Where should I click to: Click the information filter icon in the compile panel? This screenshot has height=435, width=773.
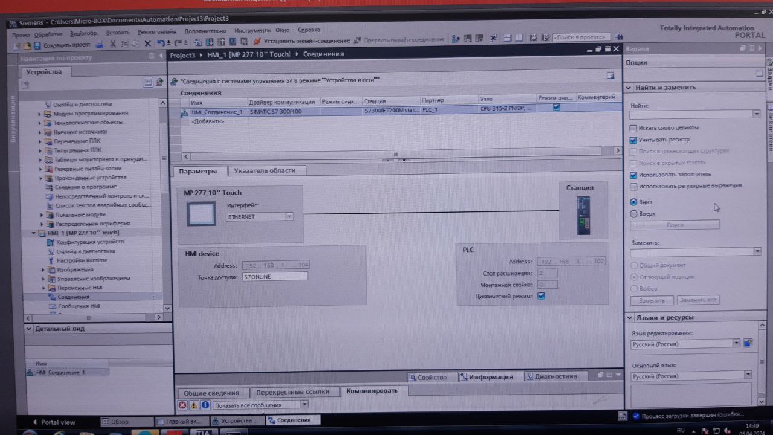(205, 405)
